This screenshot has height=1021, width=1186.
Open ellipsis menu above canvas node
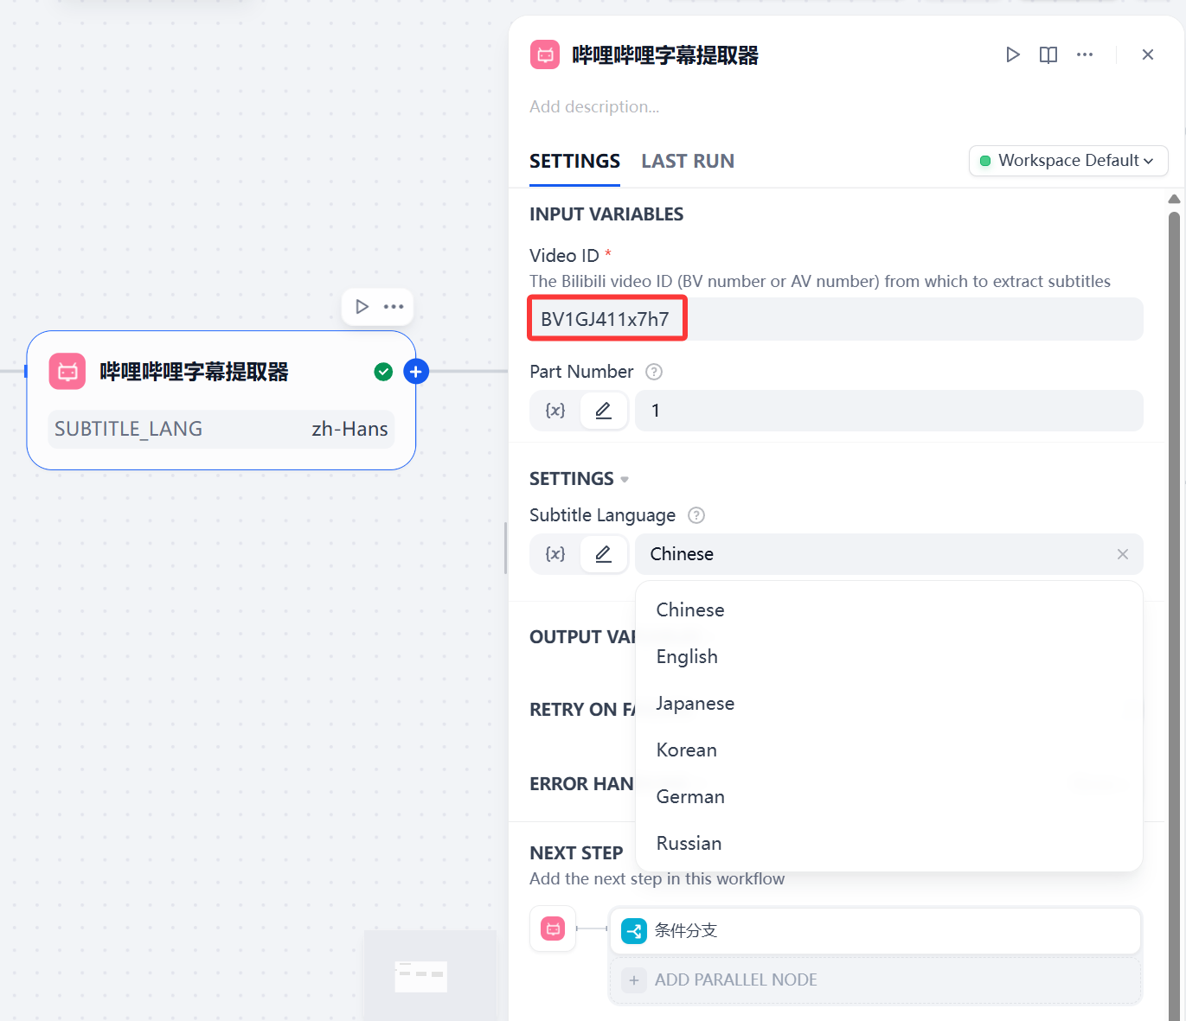[394, 307]
